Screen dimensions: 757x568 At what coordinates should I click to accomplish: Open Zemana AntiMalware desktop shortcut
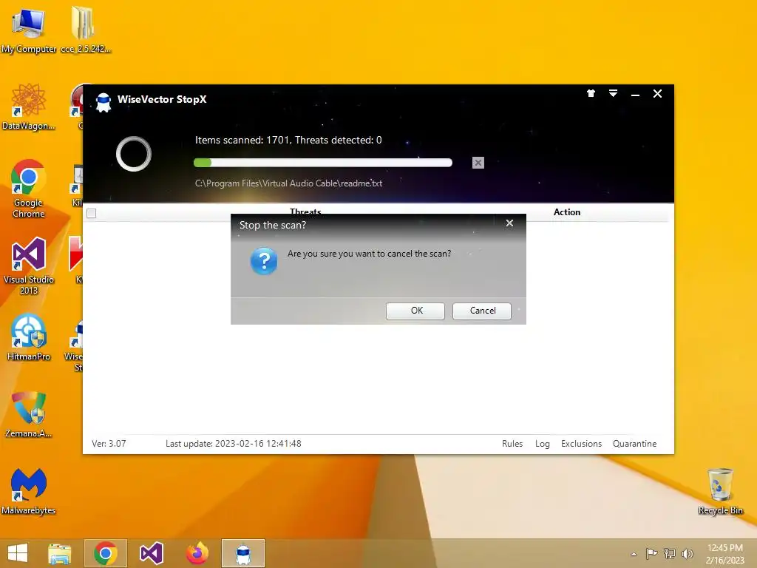(x=29, y=414)
